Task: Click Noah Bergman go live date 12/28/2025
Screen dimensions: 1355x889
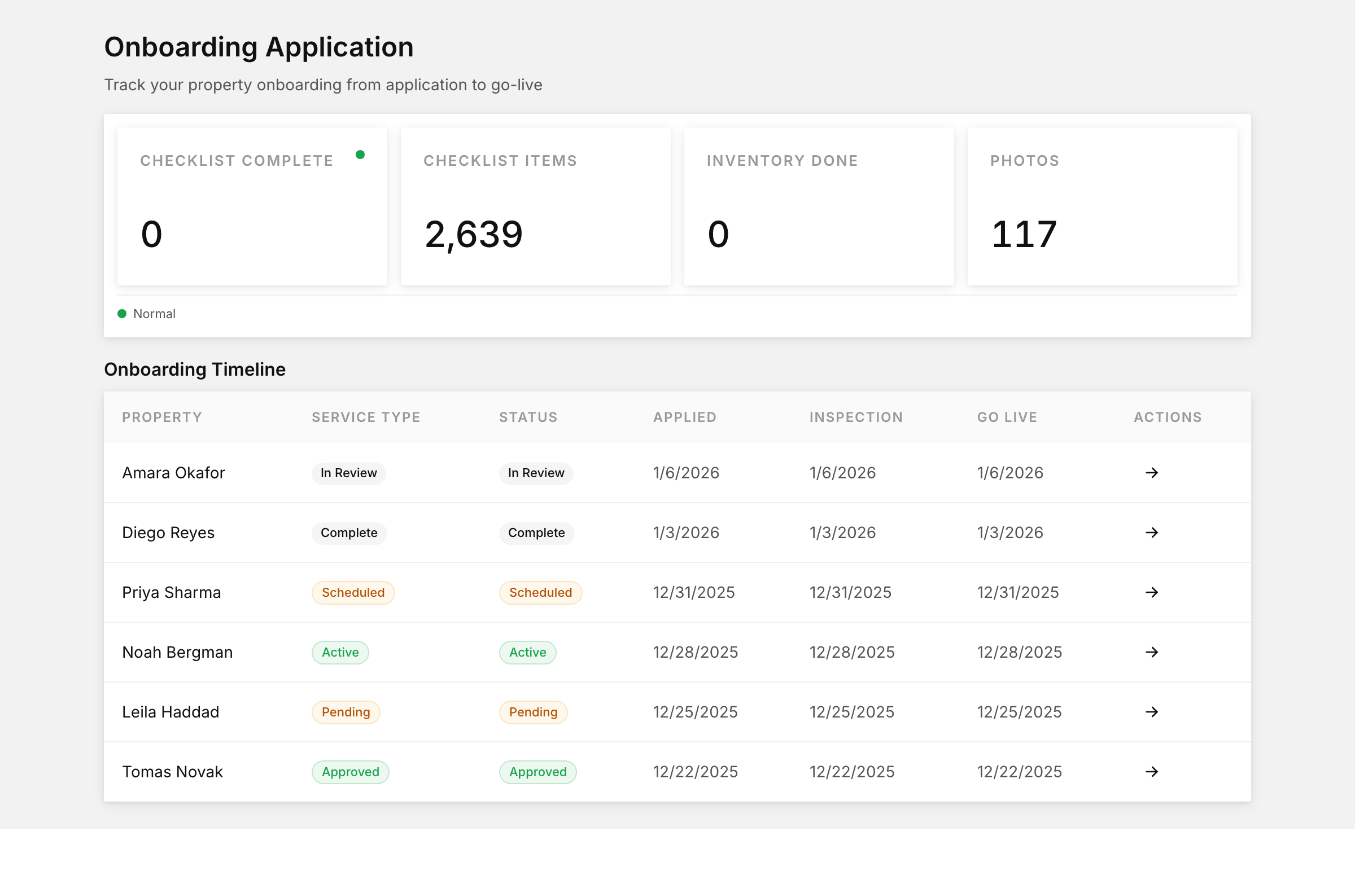Action: point(1019,652)
